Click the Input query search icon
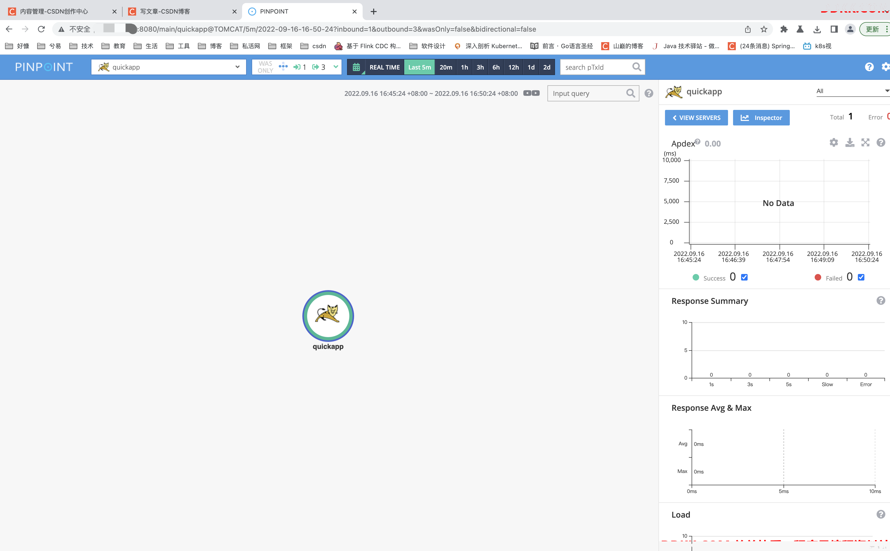The image size is (890, 551). coord(631,93)
